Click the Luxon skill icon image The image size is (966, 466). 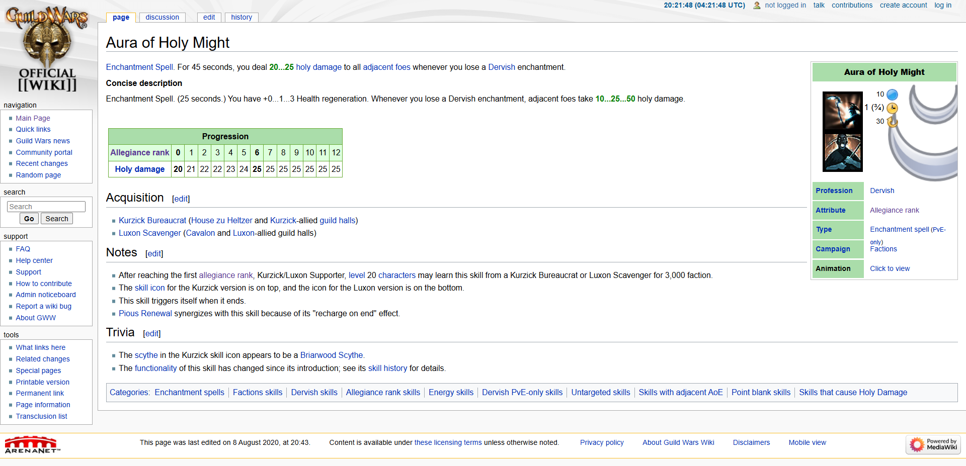pos(842,152)
